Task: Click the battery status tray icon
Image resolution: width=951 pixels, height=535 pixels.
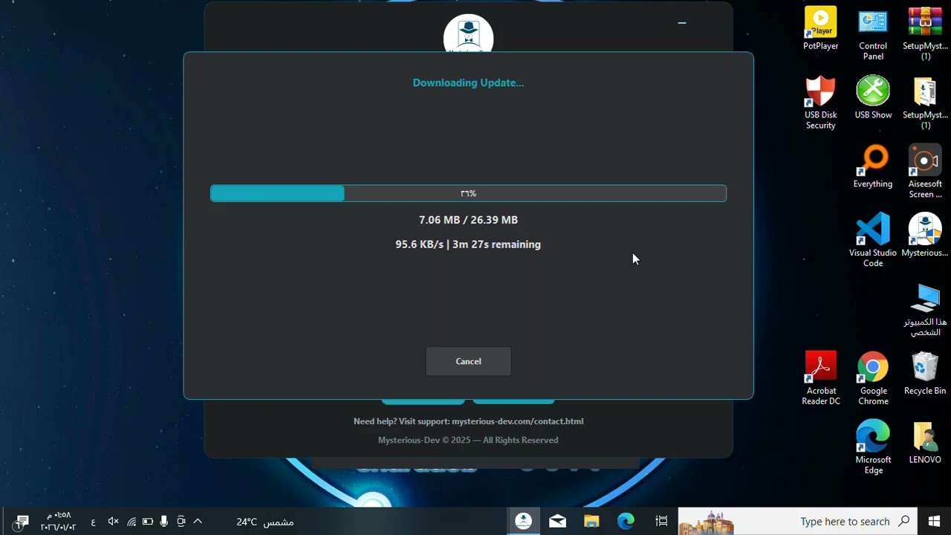Action: [147, 522]
